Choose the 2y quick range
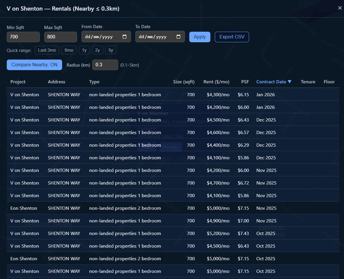Viewport: 344px width, 279px height. [97, 50]
